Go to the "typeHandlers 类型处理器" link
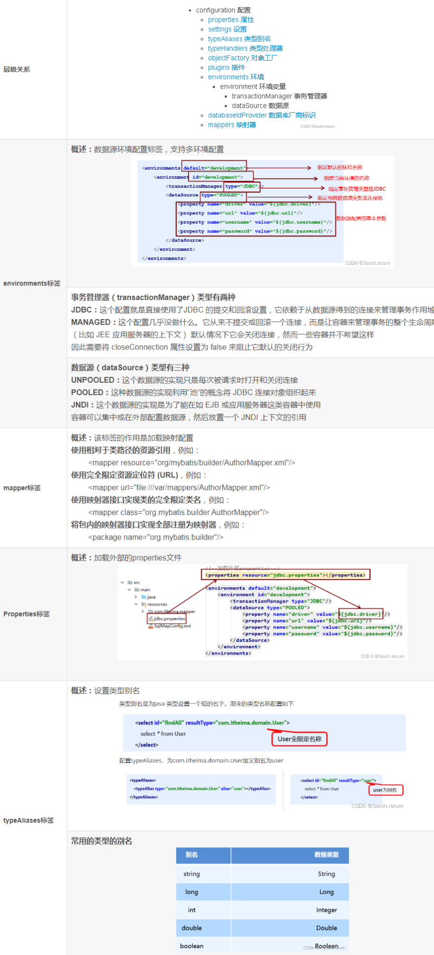The height and width of the screenshot is (955, 434). point(245,48)
